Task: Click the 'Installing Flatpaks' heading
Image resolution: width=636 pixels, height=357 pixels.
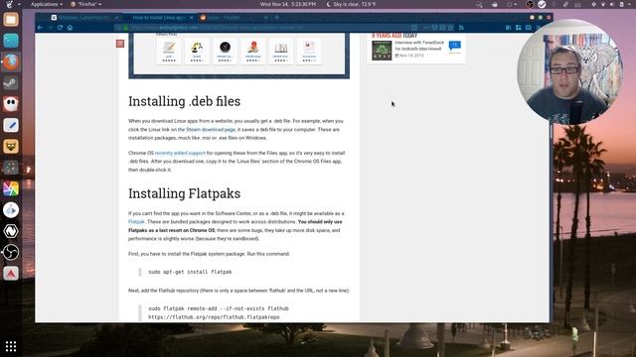Action: [x=185, y=193]
